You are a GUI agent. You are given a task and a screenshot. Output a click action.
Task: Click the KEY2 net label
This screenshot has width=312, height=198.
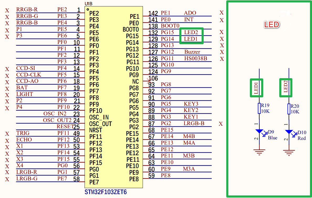(x=191, y=110)
